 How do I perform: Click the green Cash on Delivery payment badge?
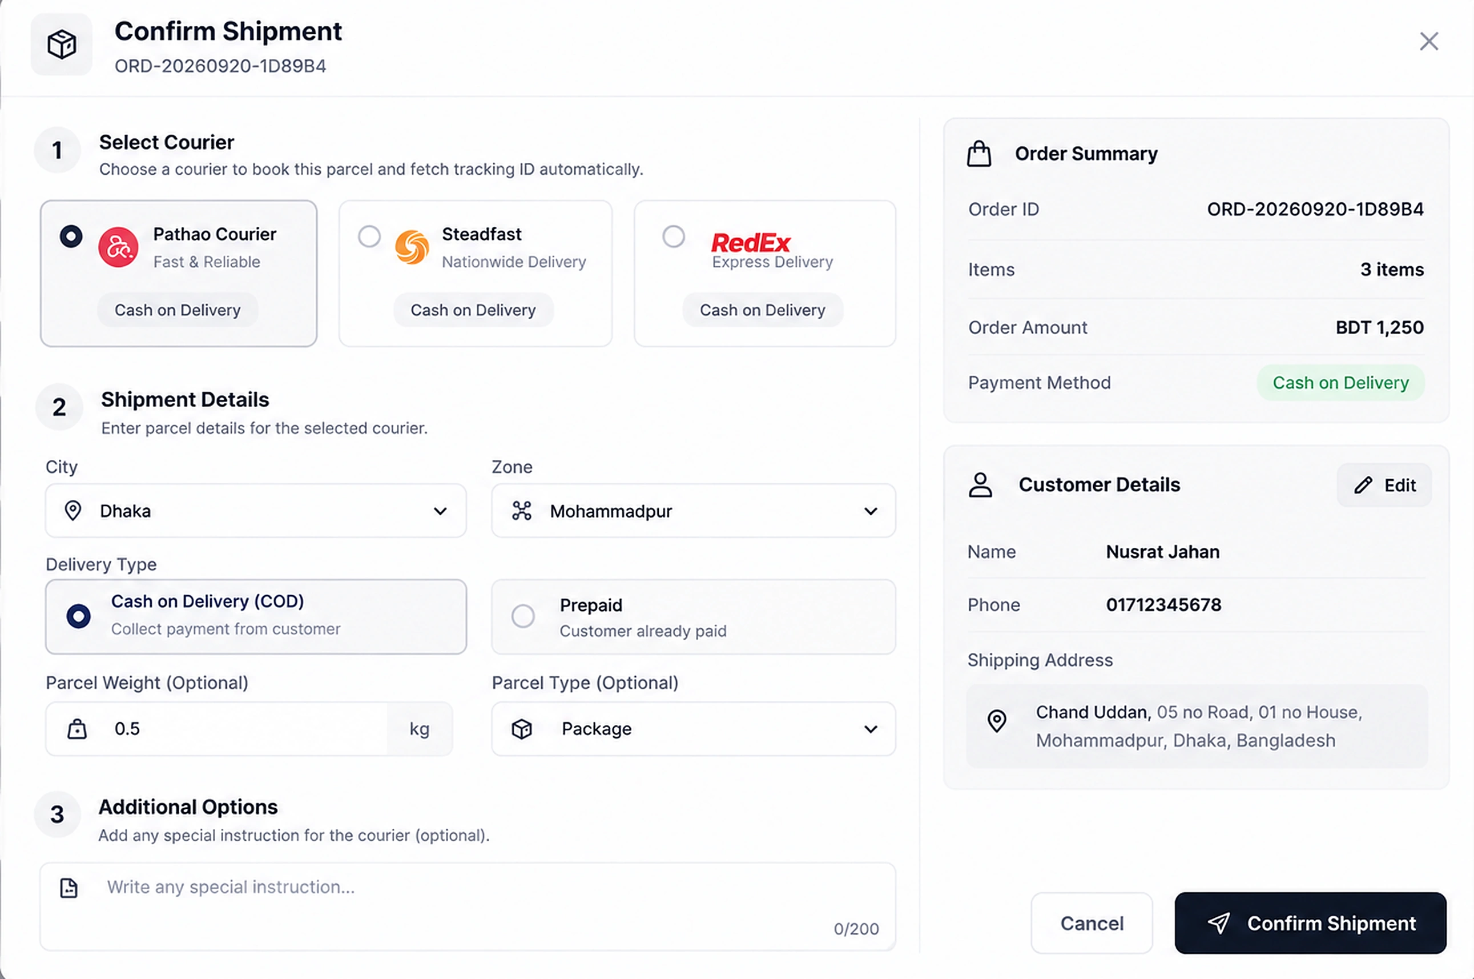[x=1340, y=383]
